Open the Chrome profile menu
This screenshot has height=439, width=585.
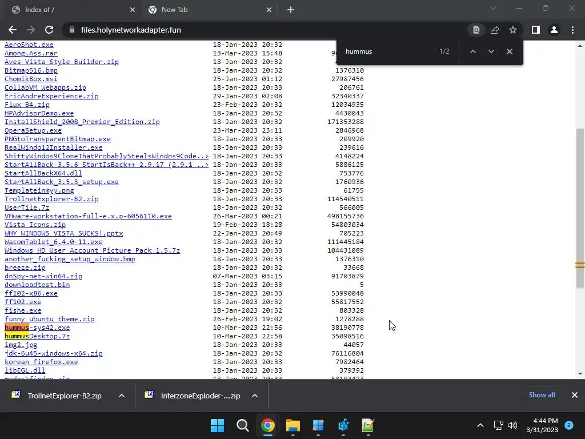(554, 30)
